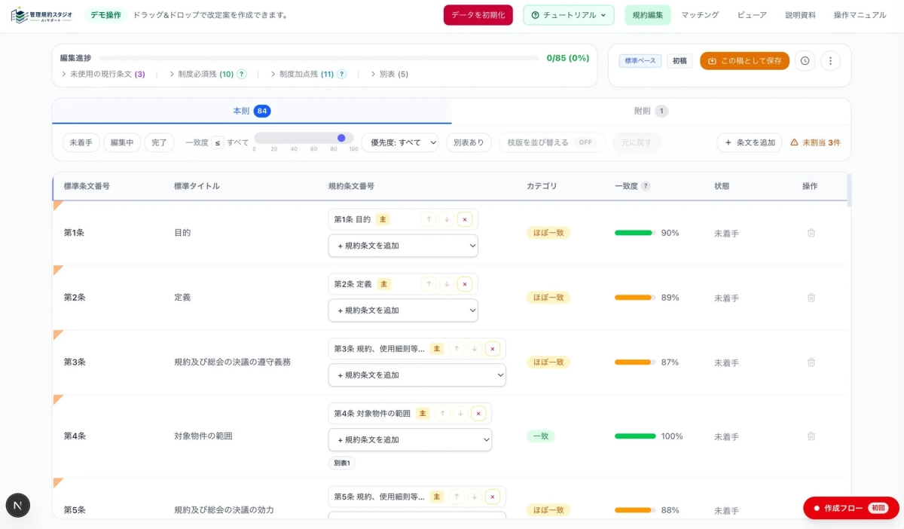Move 第4条 対象物件の範囲 down
Screen dimensions: 904x529
coord(460,414)
